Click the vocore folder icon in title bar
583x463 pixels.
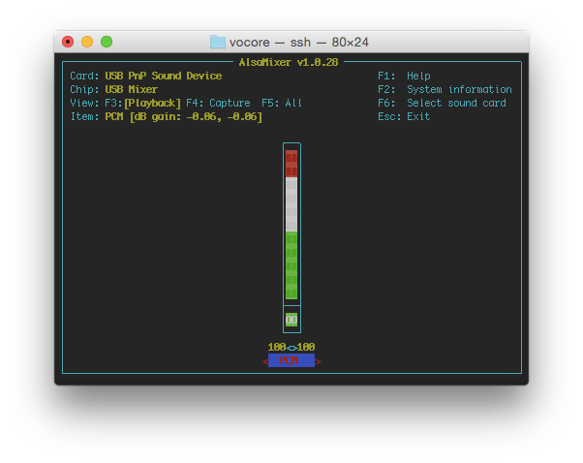[x=218, y=42]
